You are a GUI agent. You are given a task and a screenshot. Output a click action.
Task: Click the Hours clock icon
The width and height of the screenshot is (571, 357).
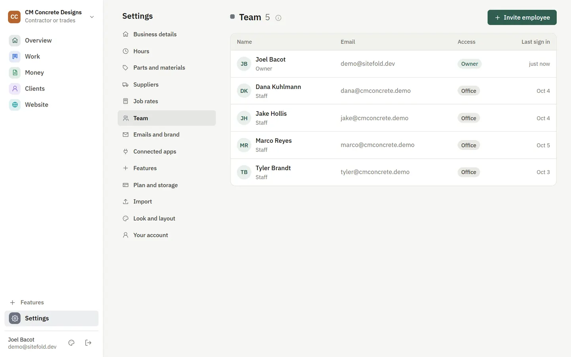click(x=126, y=51)
